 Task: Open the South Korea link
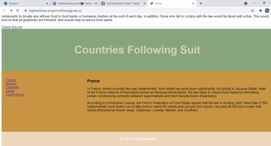pos(15,94)
